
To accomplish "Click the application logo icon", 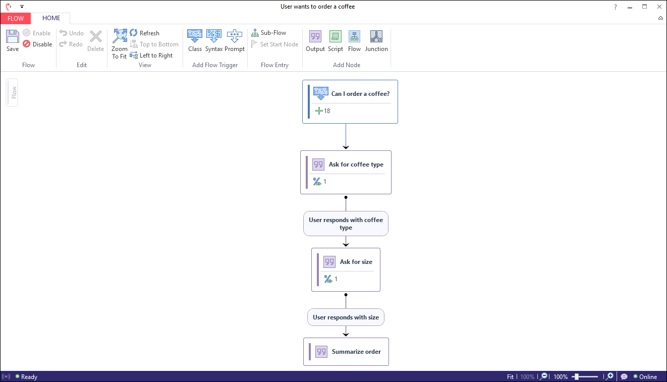I will (8, 7).
